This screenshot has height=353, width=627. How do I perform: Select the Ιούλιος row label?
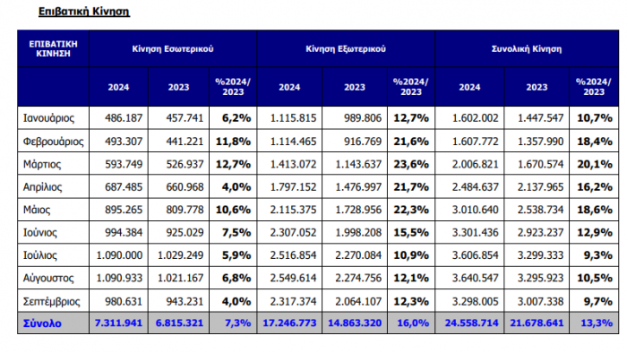(40, 255)
